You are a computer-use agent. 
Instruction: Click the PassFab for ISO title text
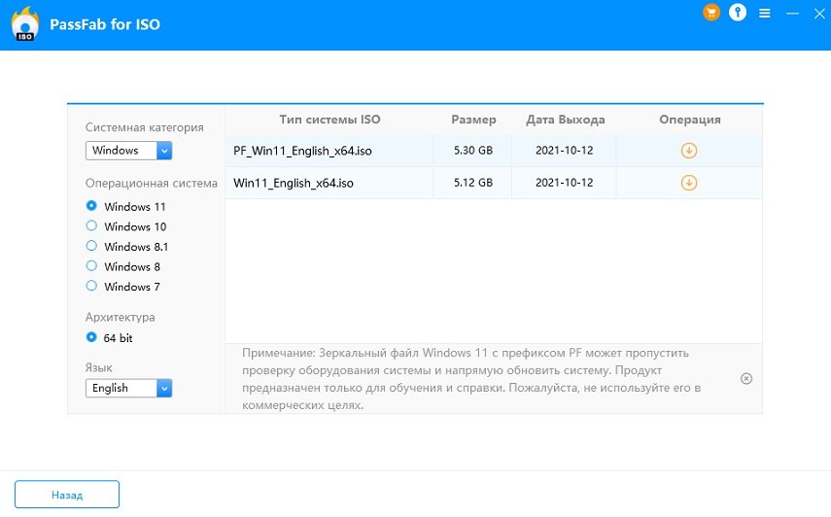point(105,24)
